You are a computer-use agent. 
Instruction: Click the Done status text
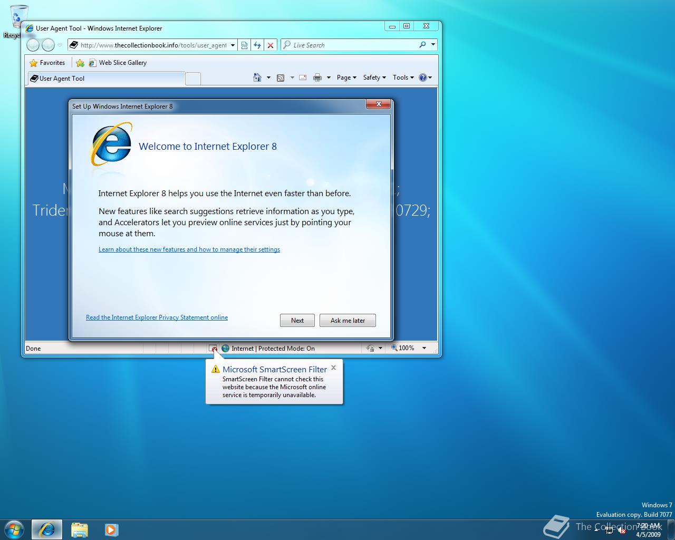[33, 349]
